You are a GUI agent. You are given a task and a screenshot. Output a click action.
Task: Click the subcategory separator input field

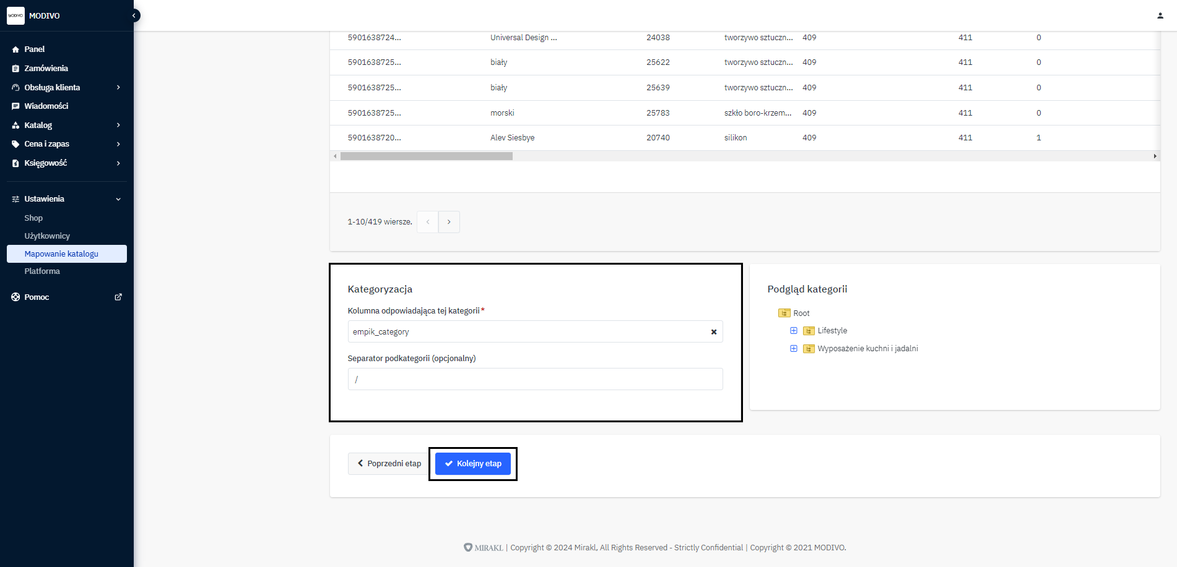click(x=535, y=379)
